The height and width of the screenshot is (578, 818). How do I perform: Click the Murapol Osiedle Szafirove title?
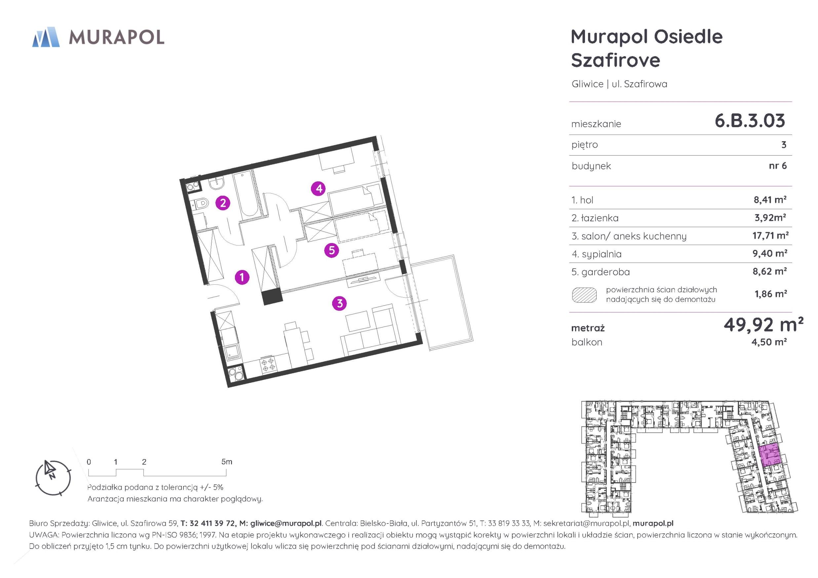pyautogui.click(x=646, y=48)
